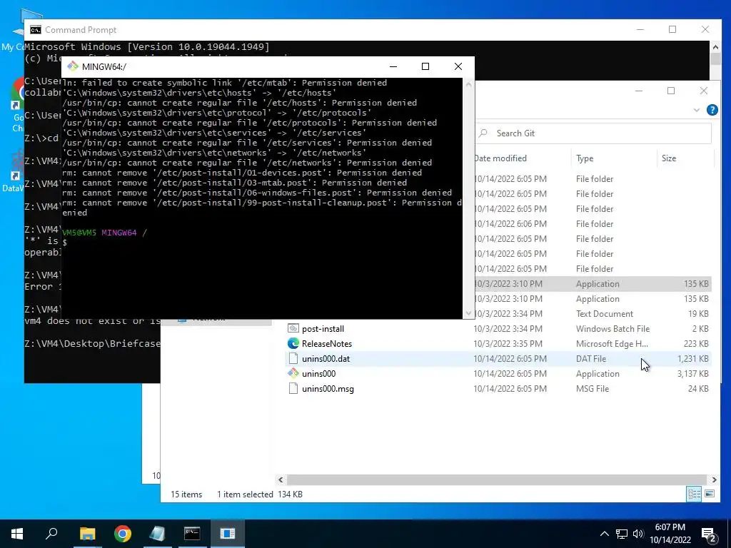Click the unins000.dat blank file icon
The height and width of the screenshot is (548, 731).
pyautogui.click(x=293, y=358)
